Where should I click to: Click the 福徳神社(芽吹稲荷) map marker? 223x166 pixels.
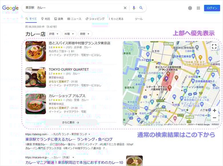(x=197, y=48)
